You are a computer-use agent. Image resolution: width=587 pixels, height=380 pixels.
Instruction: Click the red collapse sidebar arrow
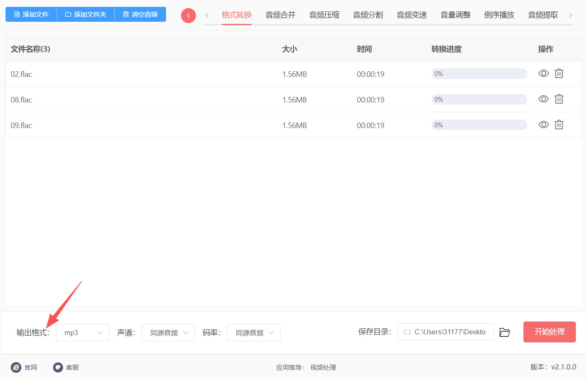tap(188, 15)
